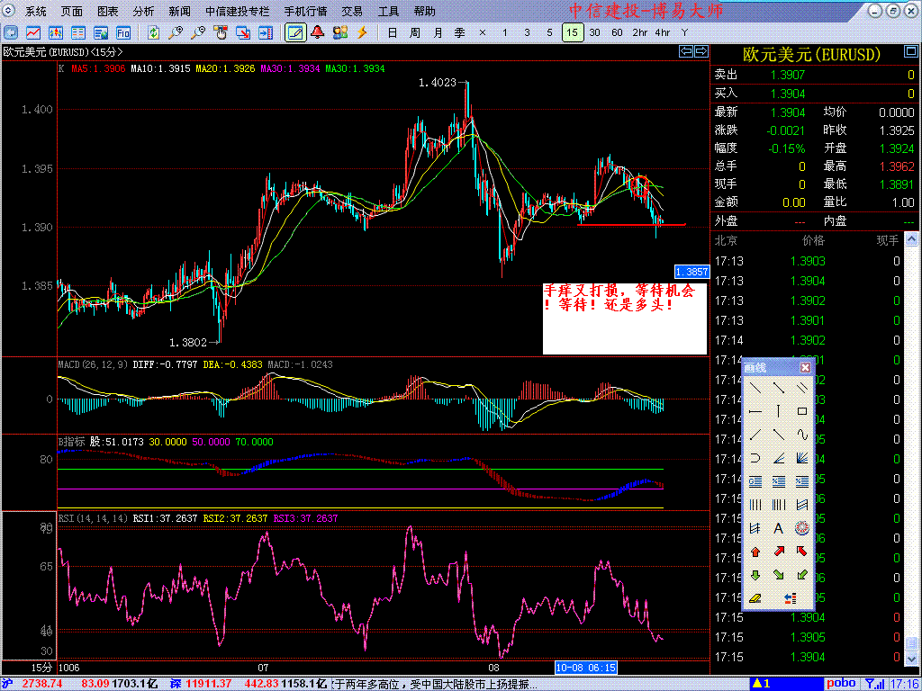Open the 图表 menu
The height and width of the screenshot is (691, 922).
(x=108, y=11)
